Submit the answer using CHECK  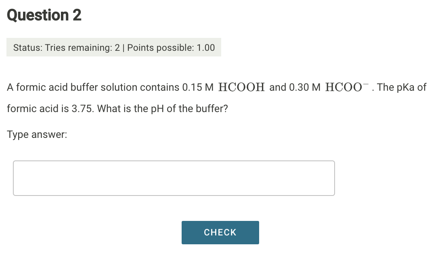pos(220,232)
